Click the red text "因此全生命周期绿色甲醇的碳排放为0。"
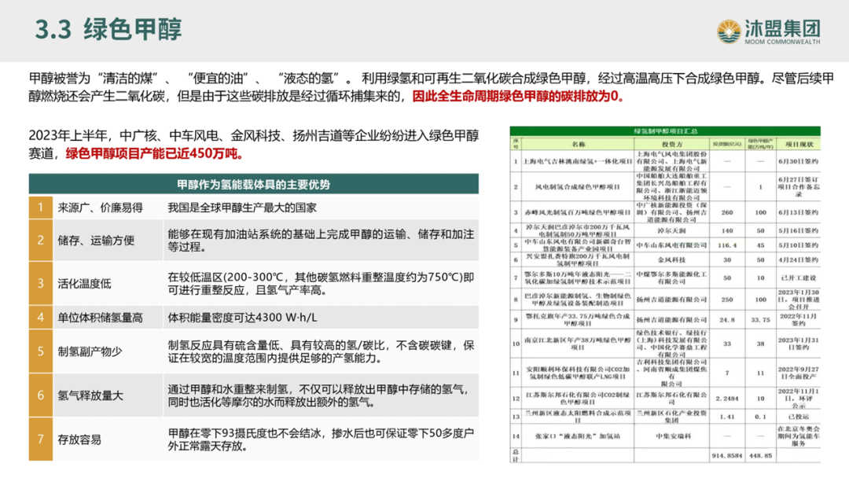 click(518, 97)
